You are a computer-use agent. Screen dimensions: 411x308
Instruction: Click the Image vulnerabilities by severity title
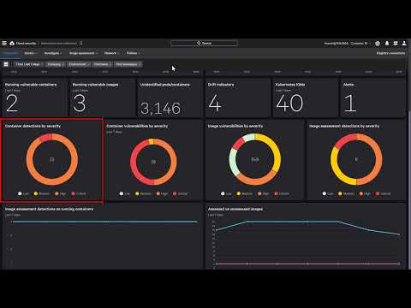click(x=235, y=126)
